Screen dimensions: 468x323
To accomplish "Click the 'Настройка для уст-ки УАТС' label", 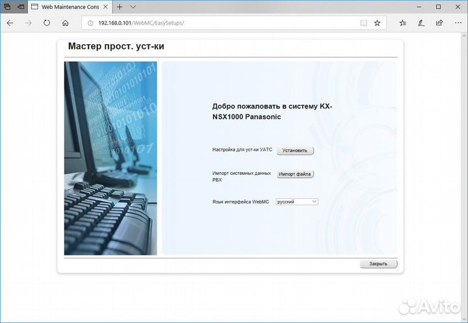I will [x=242, y=149].
